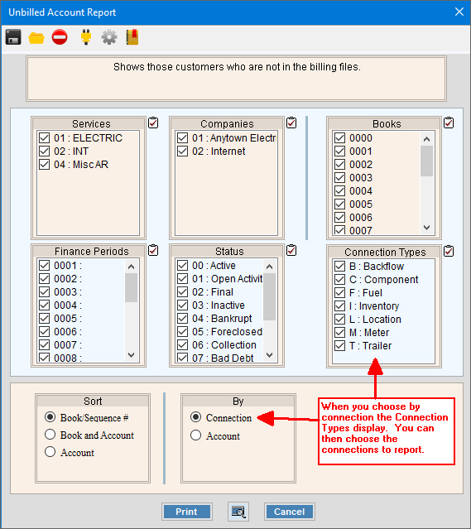
Task: Open the yellow folder icon
Action: (36, 38)
